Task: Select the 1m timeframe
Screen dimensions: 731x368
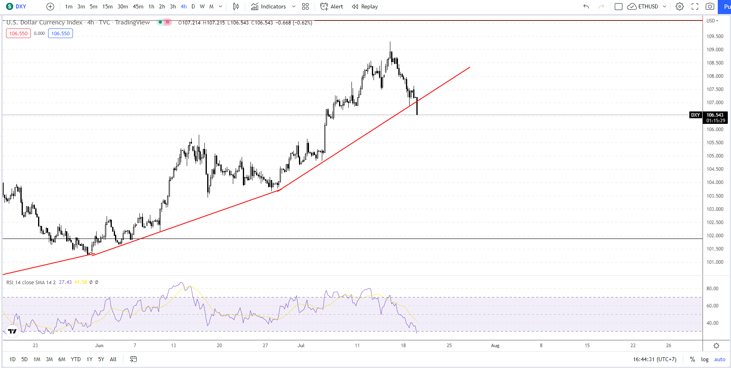Action: [x=69, y=6]
